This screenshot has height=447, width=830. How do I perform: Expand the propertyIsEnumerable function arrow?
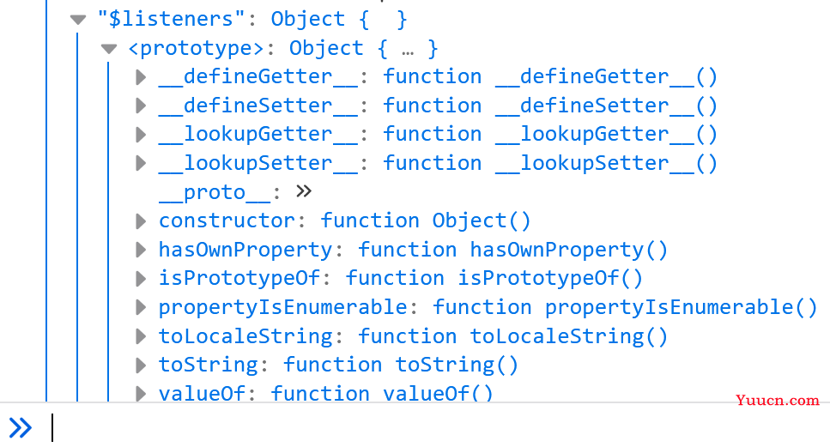pos(141,307)
